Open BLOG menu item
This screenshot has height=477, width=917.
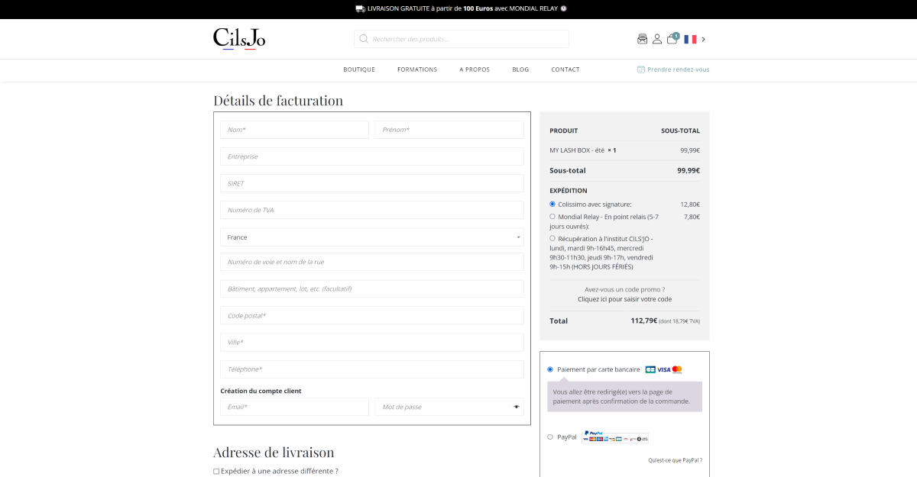point(520,69)
